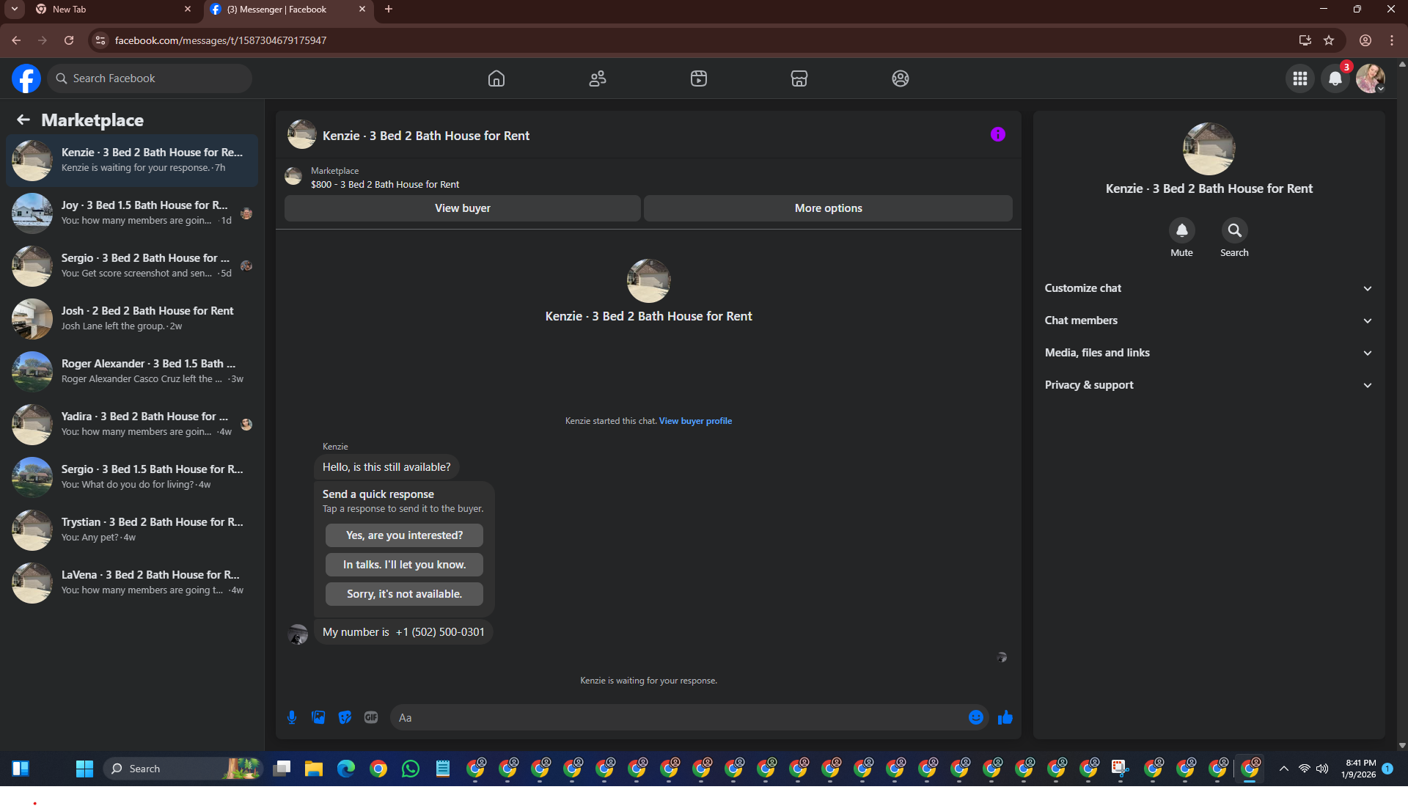Screen dimensions: 1408x806
Task: Click the Aa message input field
Action: click(x=675, y=717)
